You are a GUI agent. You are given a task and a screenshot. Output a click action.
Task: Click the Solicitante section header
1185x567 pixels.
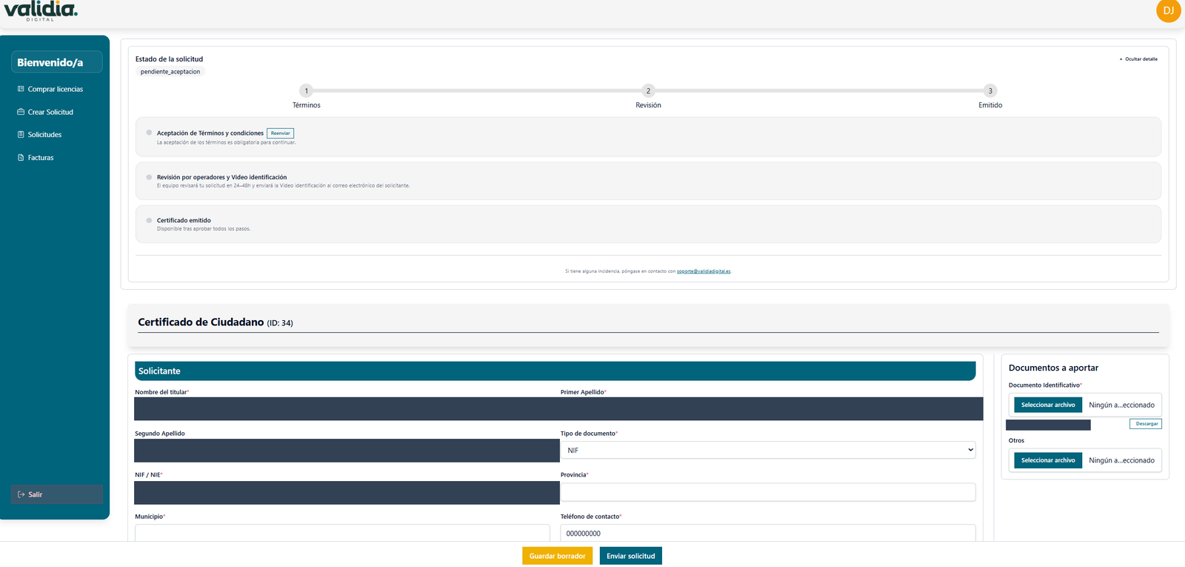555,371
